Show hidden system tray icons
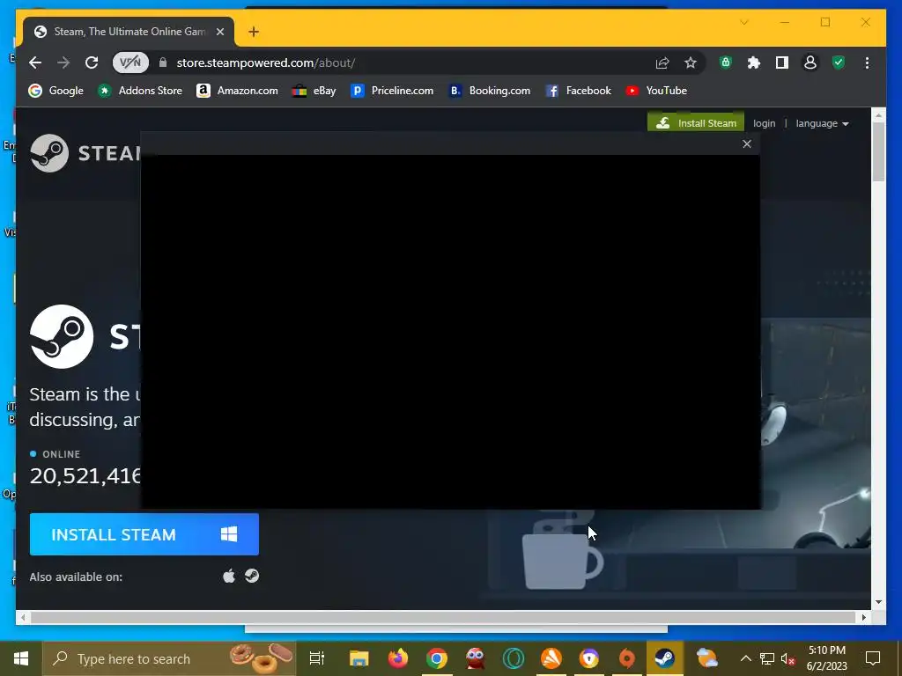The image size is (902, 676). [745, 658]
